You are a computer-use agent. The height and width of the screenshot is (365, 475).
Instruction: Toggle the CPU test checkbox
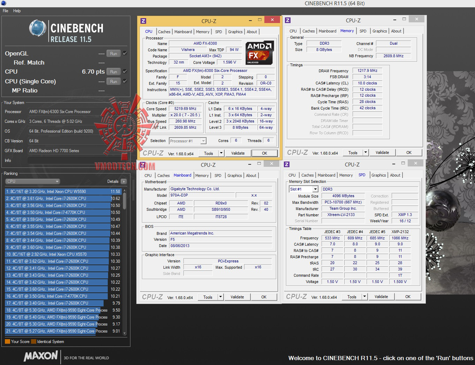(x=125, y=72)
